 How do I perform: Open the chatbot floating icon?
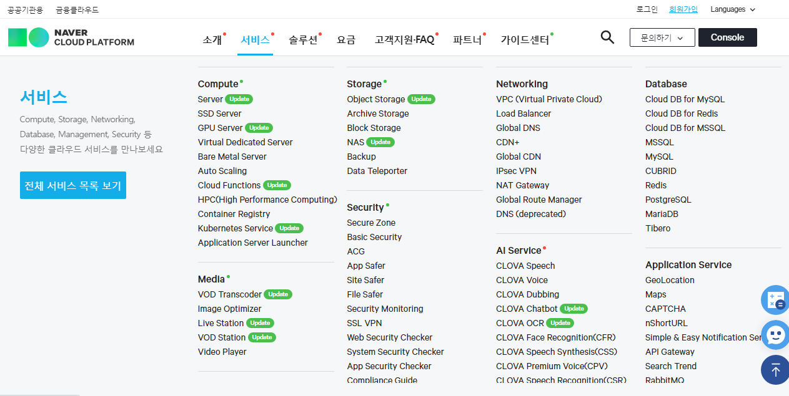coord(776,336)
